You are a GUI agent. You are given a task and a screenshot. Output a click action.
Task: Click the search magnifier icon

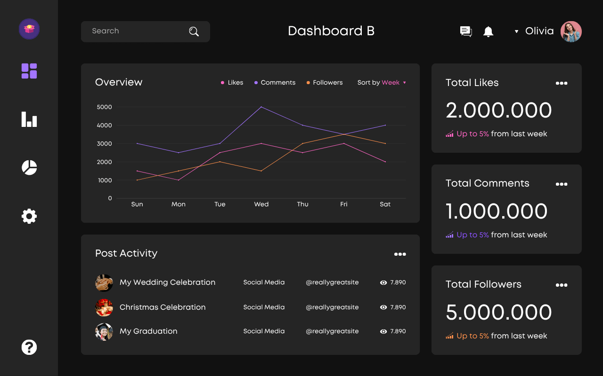coord(194,31)
